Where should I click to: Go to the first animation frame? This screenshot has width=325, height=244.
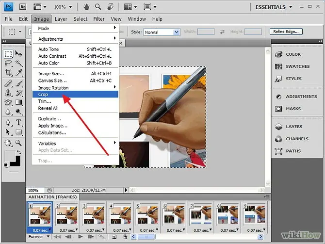pos(57,237)
